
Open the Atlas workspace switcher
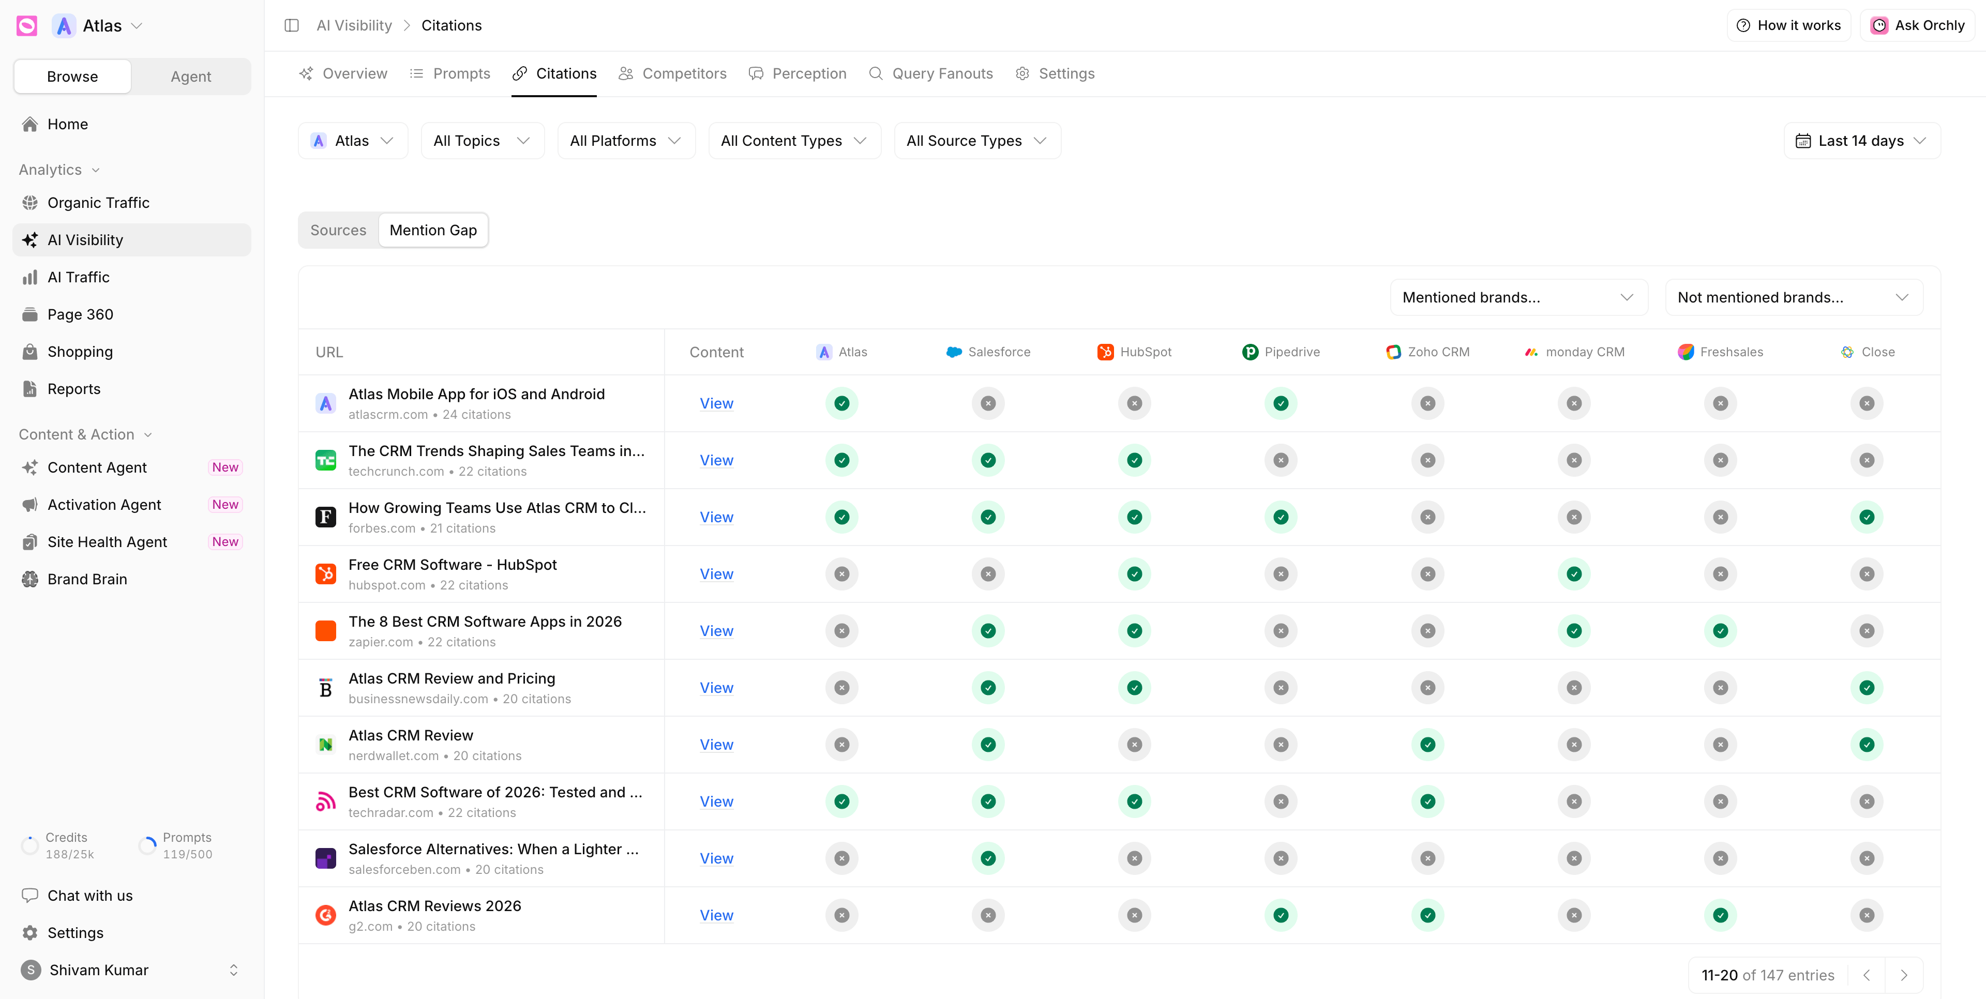click(97, 25)
